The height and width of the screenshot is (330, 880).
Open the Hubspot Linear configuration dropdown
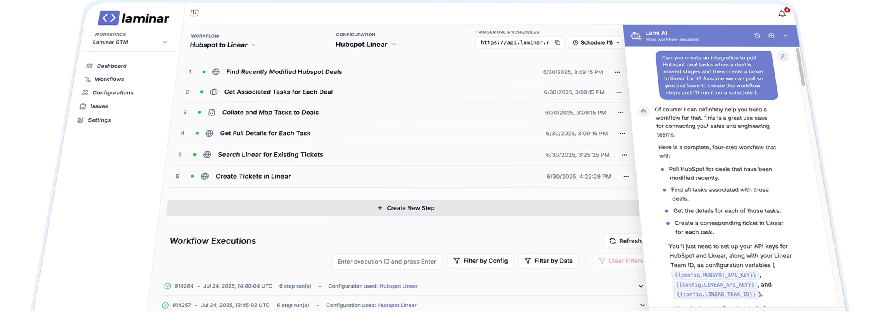coord(366,44)
